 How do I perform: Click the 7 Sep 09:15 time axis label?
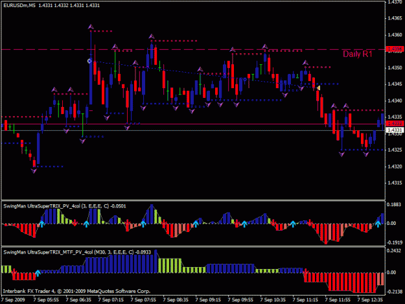click(x=208, y=300)
